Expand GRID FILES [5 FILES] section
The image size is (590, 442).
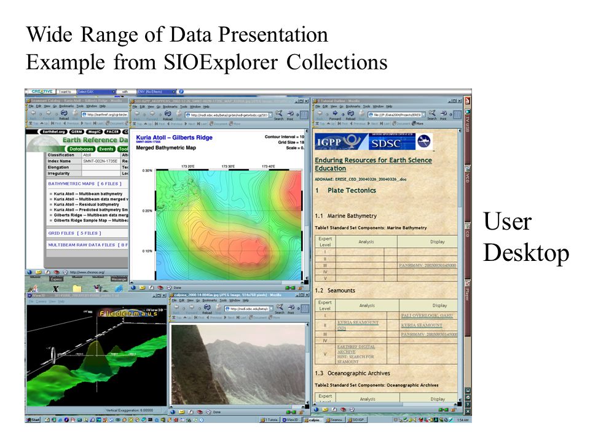pos(74,233)
